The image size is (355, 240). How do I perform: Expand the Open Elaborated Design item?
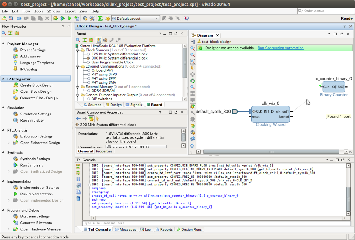(9, 143)
